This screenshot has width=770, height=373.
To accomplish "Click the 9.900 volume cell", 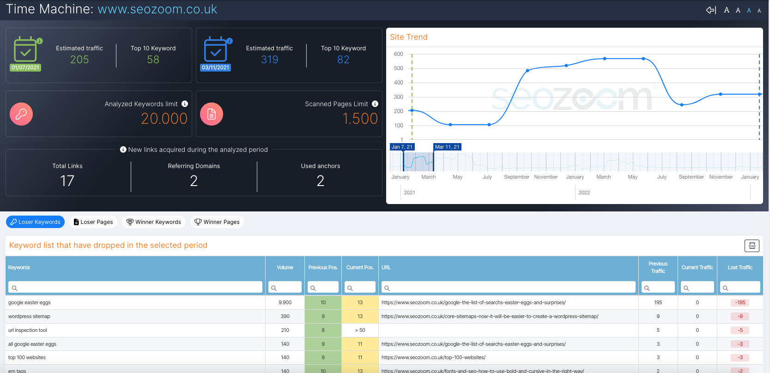I will pos(285,303).
